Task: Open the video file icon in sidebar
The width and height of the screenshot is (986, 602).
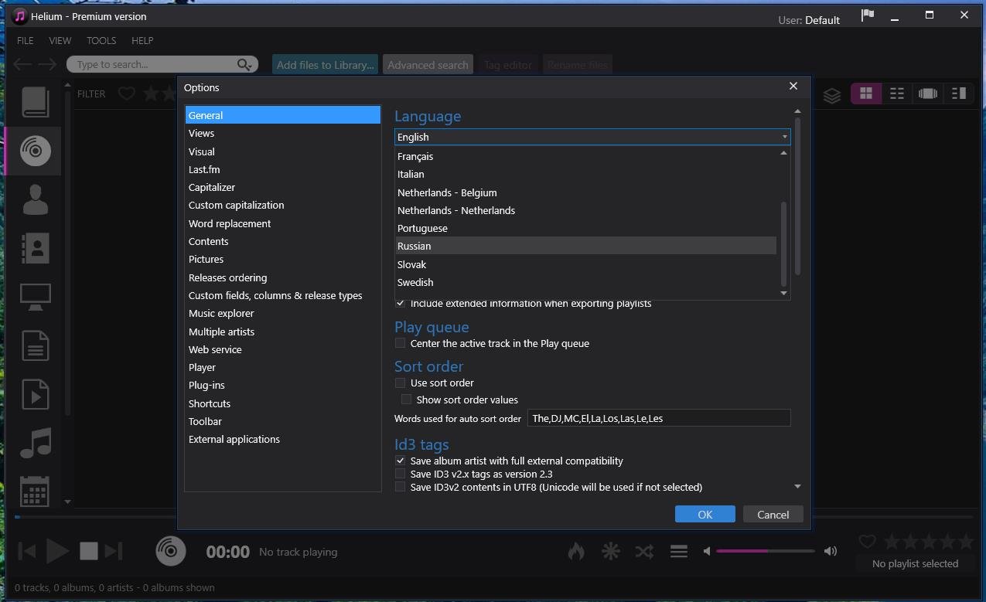Action: 36,394
